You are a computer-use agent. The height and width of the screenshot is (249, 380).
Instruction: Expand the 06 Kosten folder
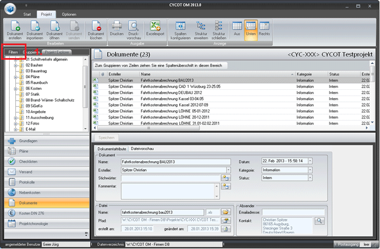point(15,88)
